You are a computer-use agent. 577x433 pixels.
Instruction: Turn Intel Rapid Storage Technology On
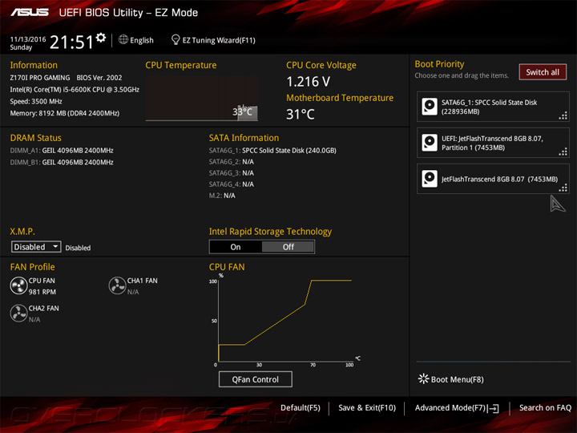pos(236,247)
